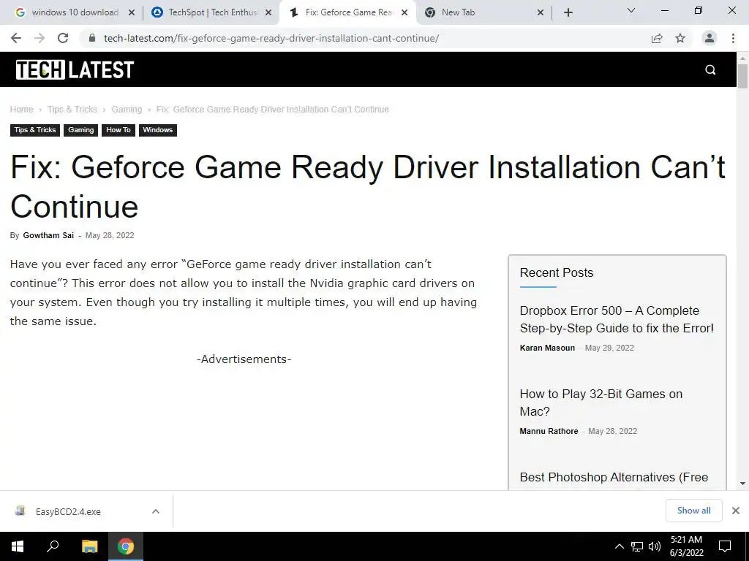Open Dropbox Error 500 recent post
The image size is (749, 561).
click(617, 319)
